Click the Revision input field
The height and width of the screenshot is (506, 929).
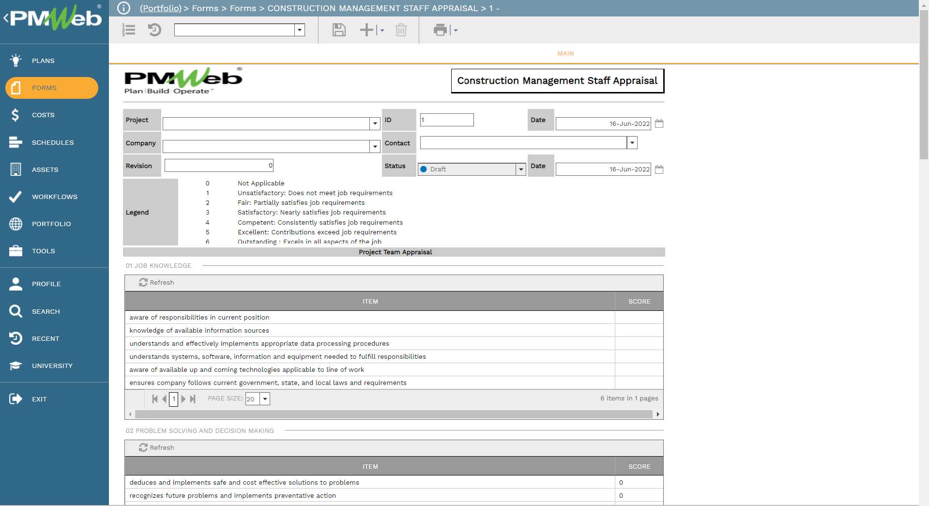[x=219, y=166]
